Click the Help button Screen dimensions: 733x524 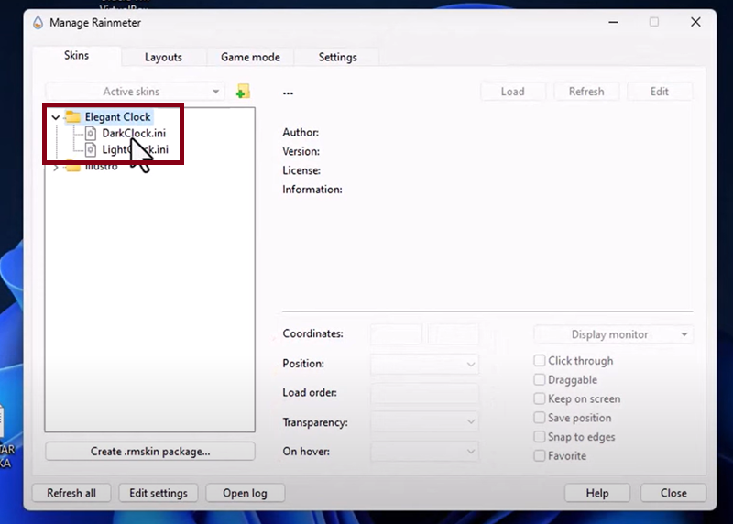(x=597, y=493)
